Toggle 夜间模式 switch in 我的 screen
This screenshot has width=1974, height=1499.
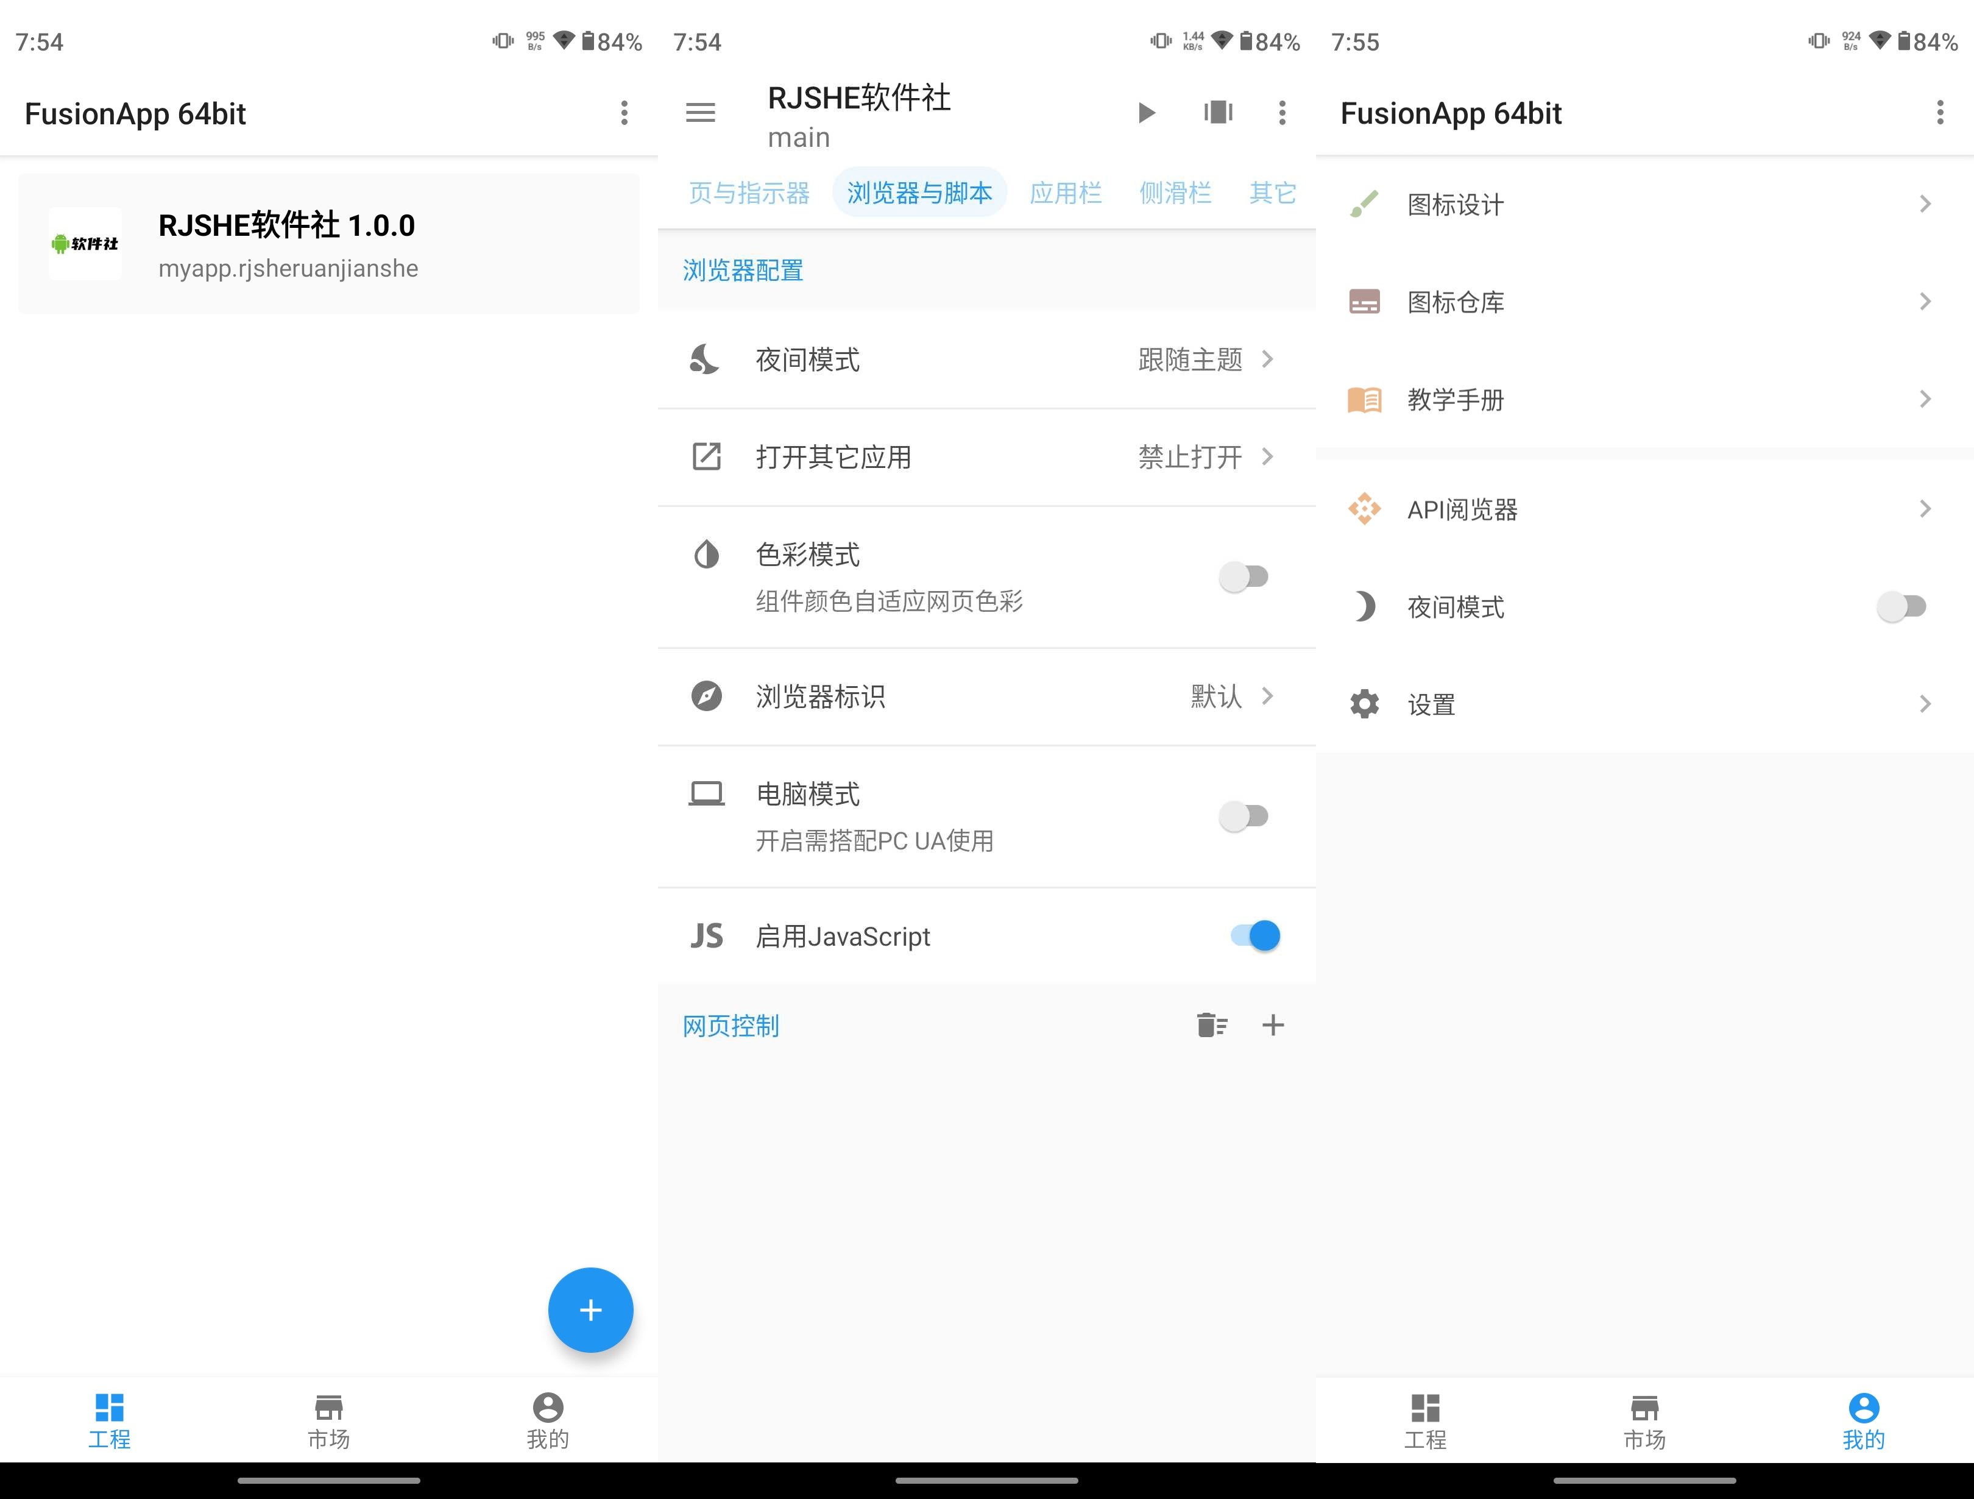click(1901, 607)
